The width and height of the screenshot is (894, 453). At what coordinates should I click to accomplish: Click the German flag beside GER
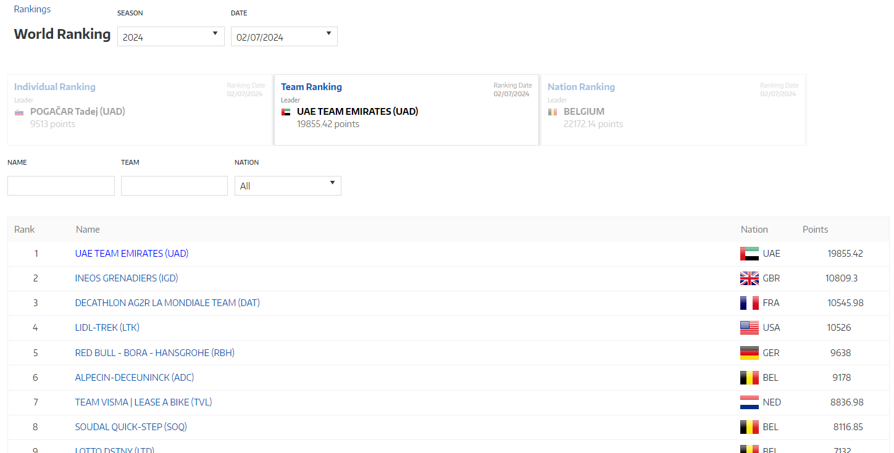750,353
